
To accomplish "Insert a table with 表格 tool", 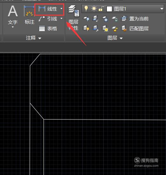I will pyautogui.click(x=48, y=28).
